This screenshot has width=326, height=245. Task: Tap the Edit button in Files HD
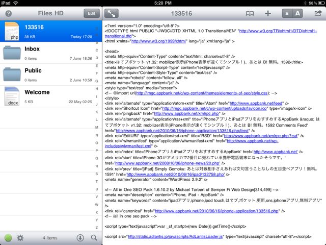(x=92, y=14)
